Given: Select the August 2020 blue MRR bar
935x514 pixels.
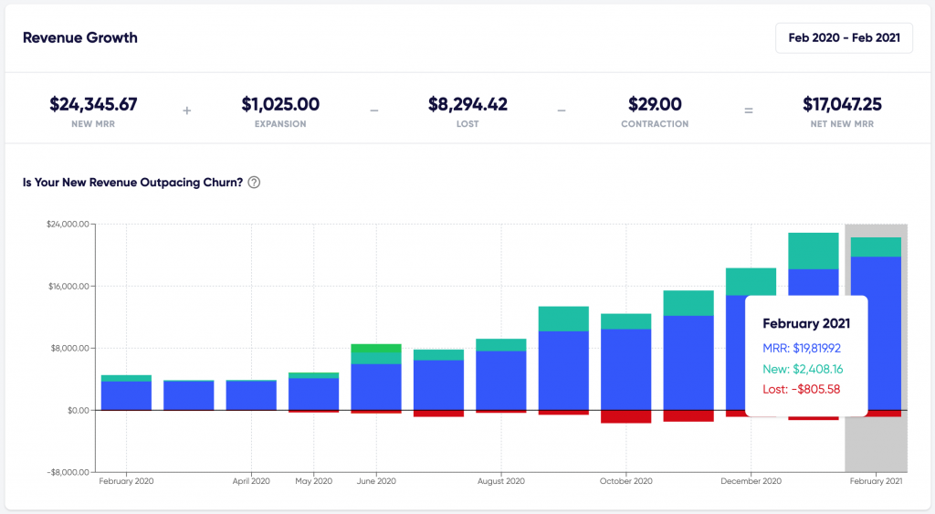Looking at the screenshot, I should pos(501,381).
